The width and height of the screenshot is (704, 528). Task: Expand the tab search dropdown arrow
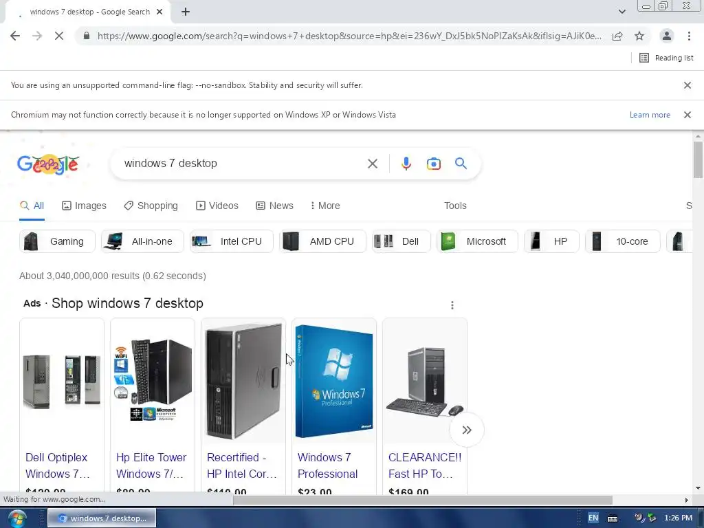pyautogui.click(x=621, y=12)
